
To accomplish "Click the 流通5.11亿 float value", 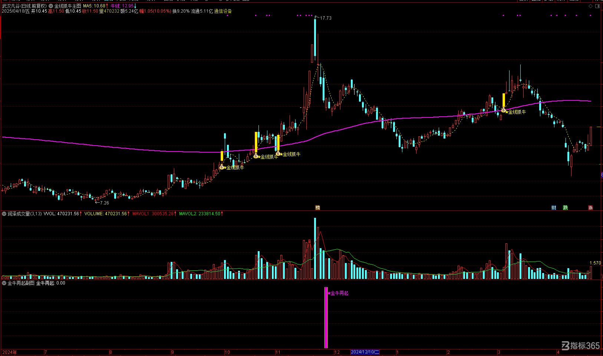I will click(202, 11).
